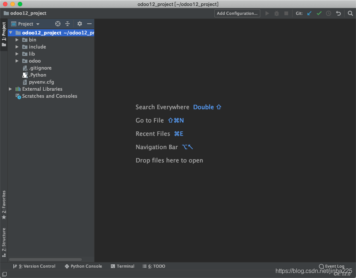
Task: Show Git history clock icon
Action: pyautogui.click(x=329, y=13)
